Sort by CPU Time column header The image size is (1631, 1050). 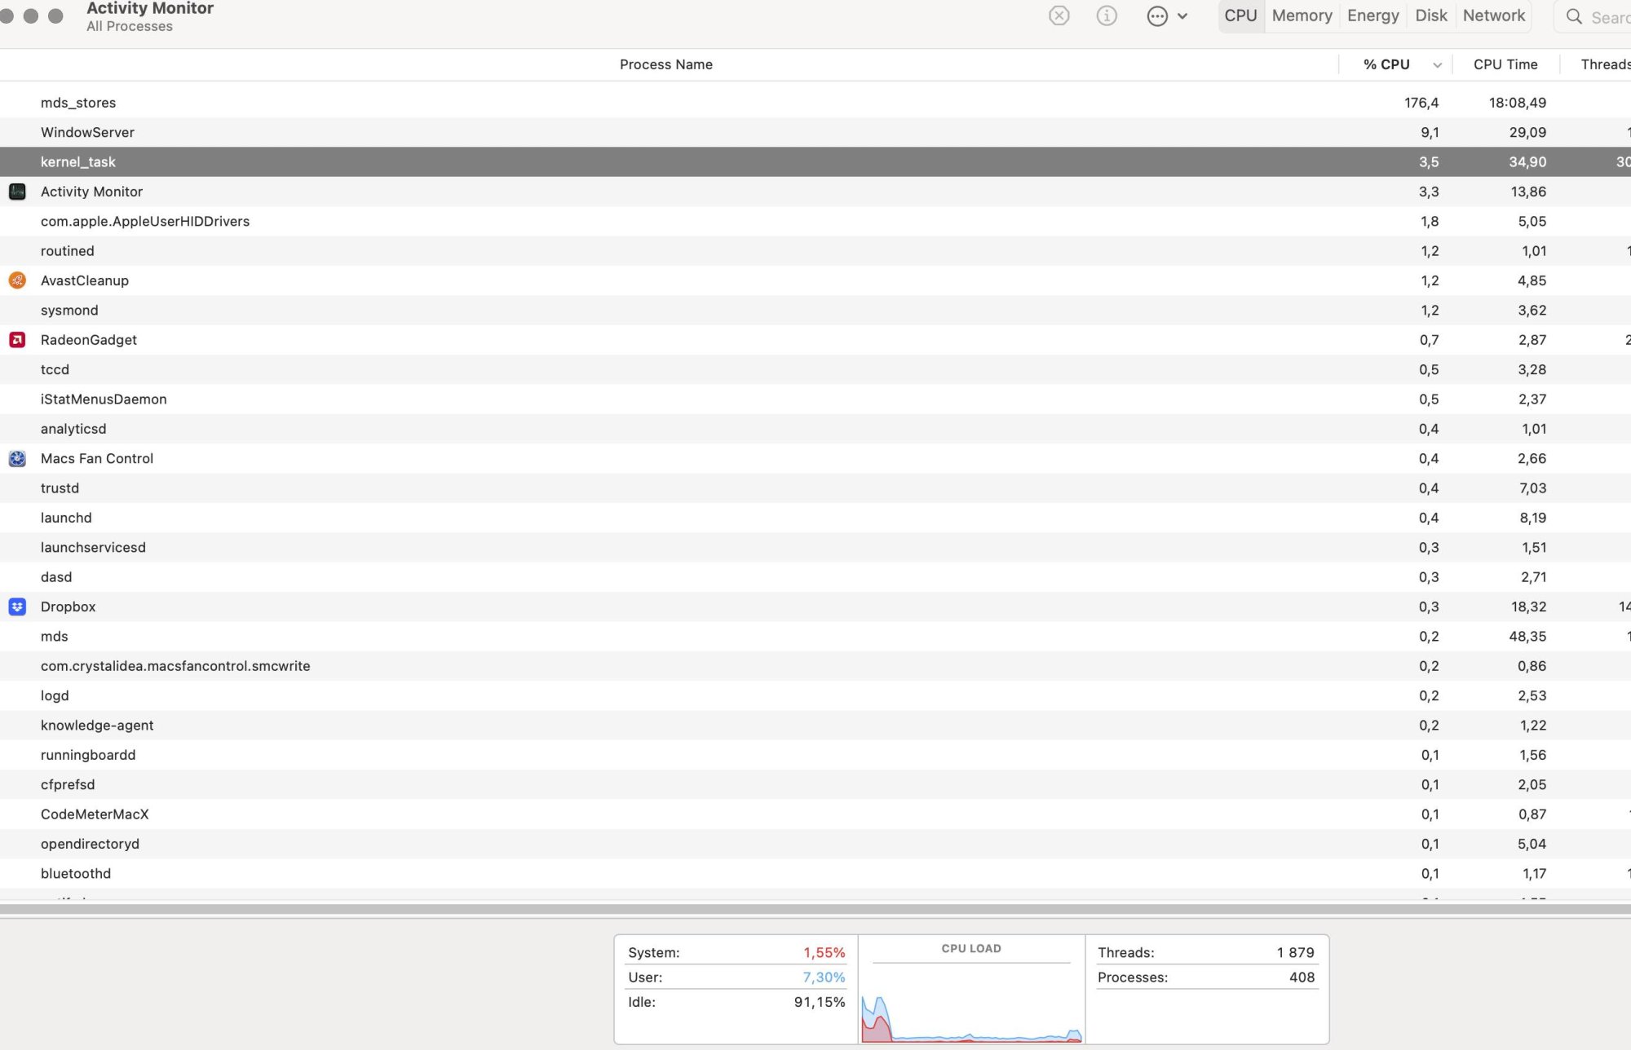point(1505,64)
